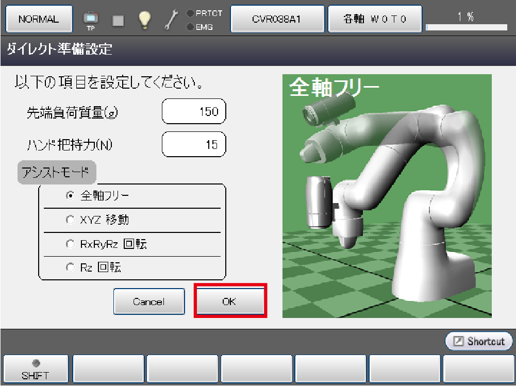Edit the ハンド把持力 value field

coord(194,145)
